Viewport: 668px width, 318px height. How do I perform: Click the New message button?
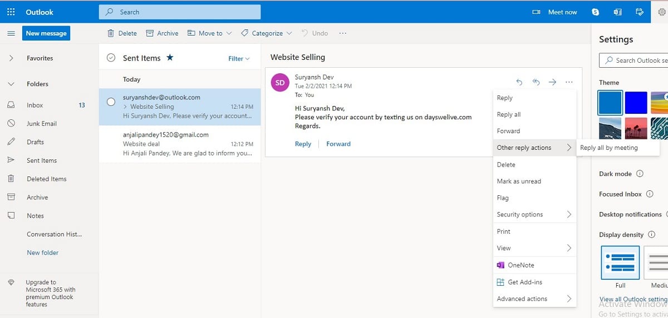(x=46, y=33)
